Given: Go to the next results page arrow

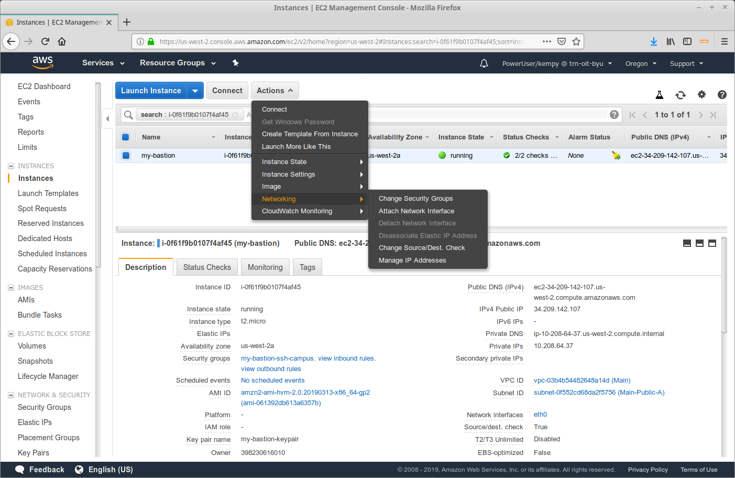Looking at the screenshot, I should pyautogui.click(x=700, y=115).
